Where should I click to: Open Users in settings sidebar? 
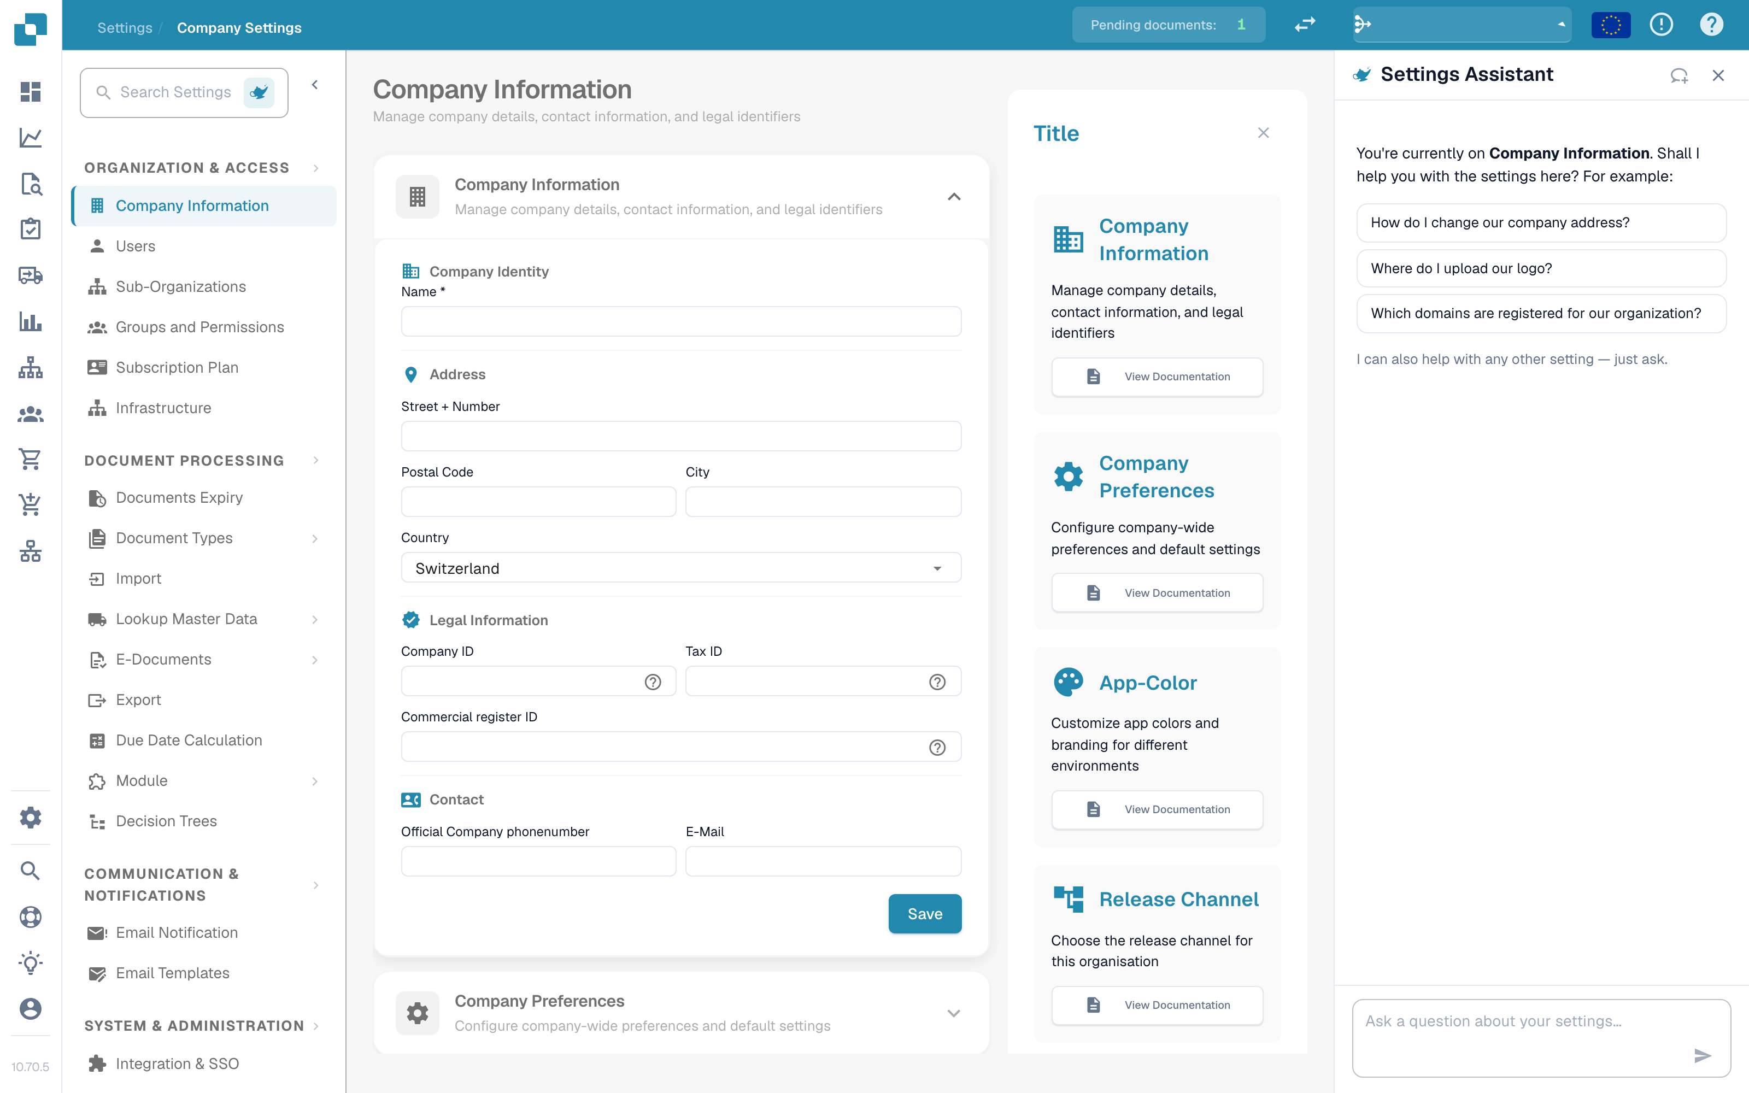(204, 246)
